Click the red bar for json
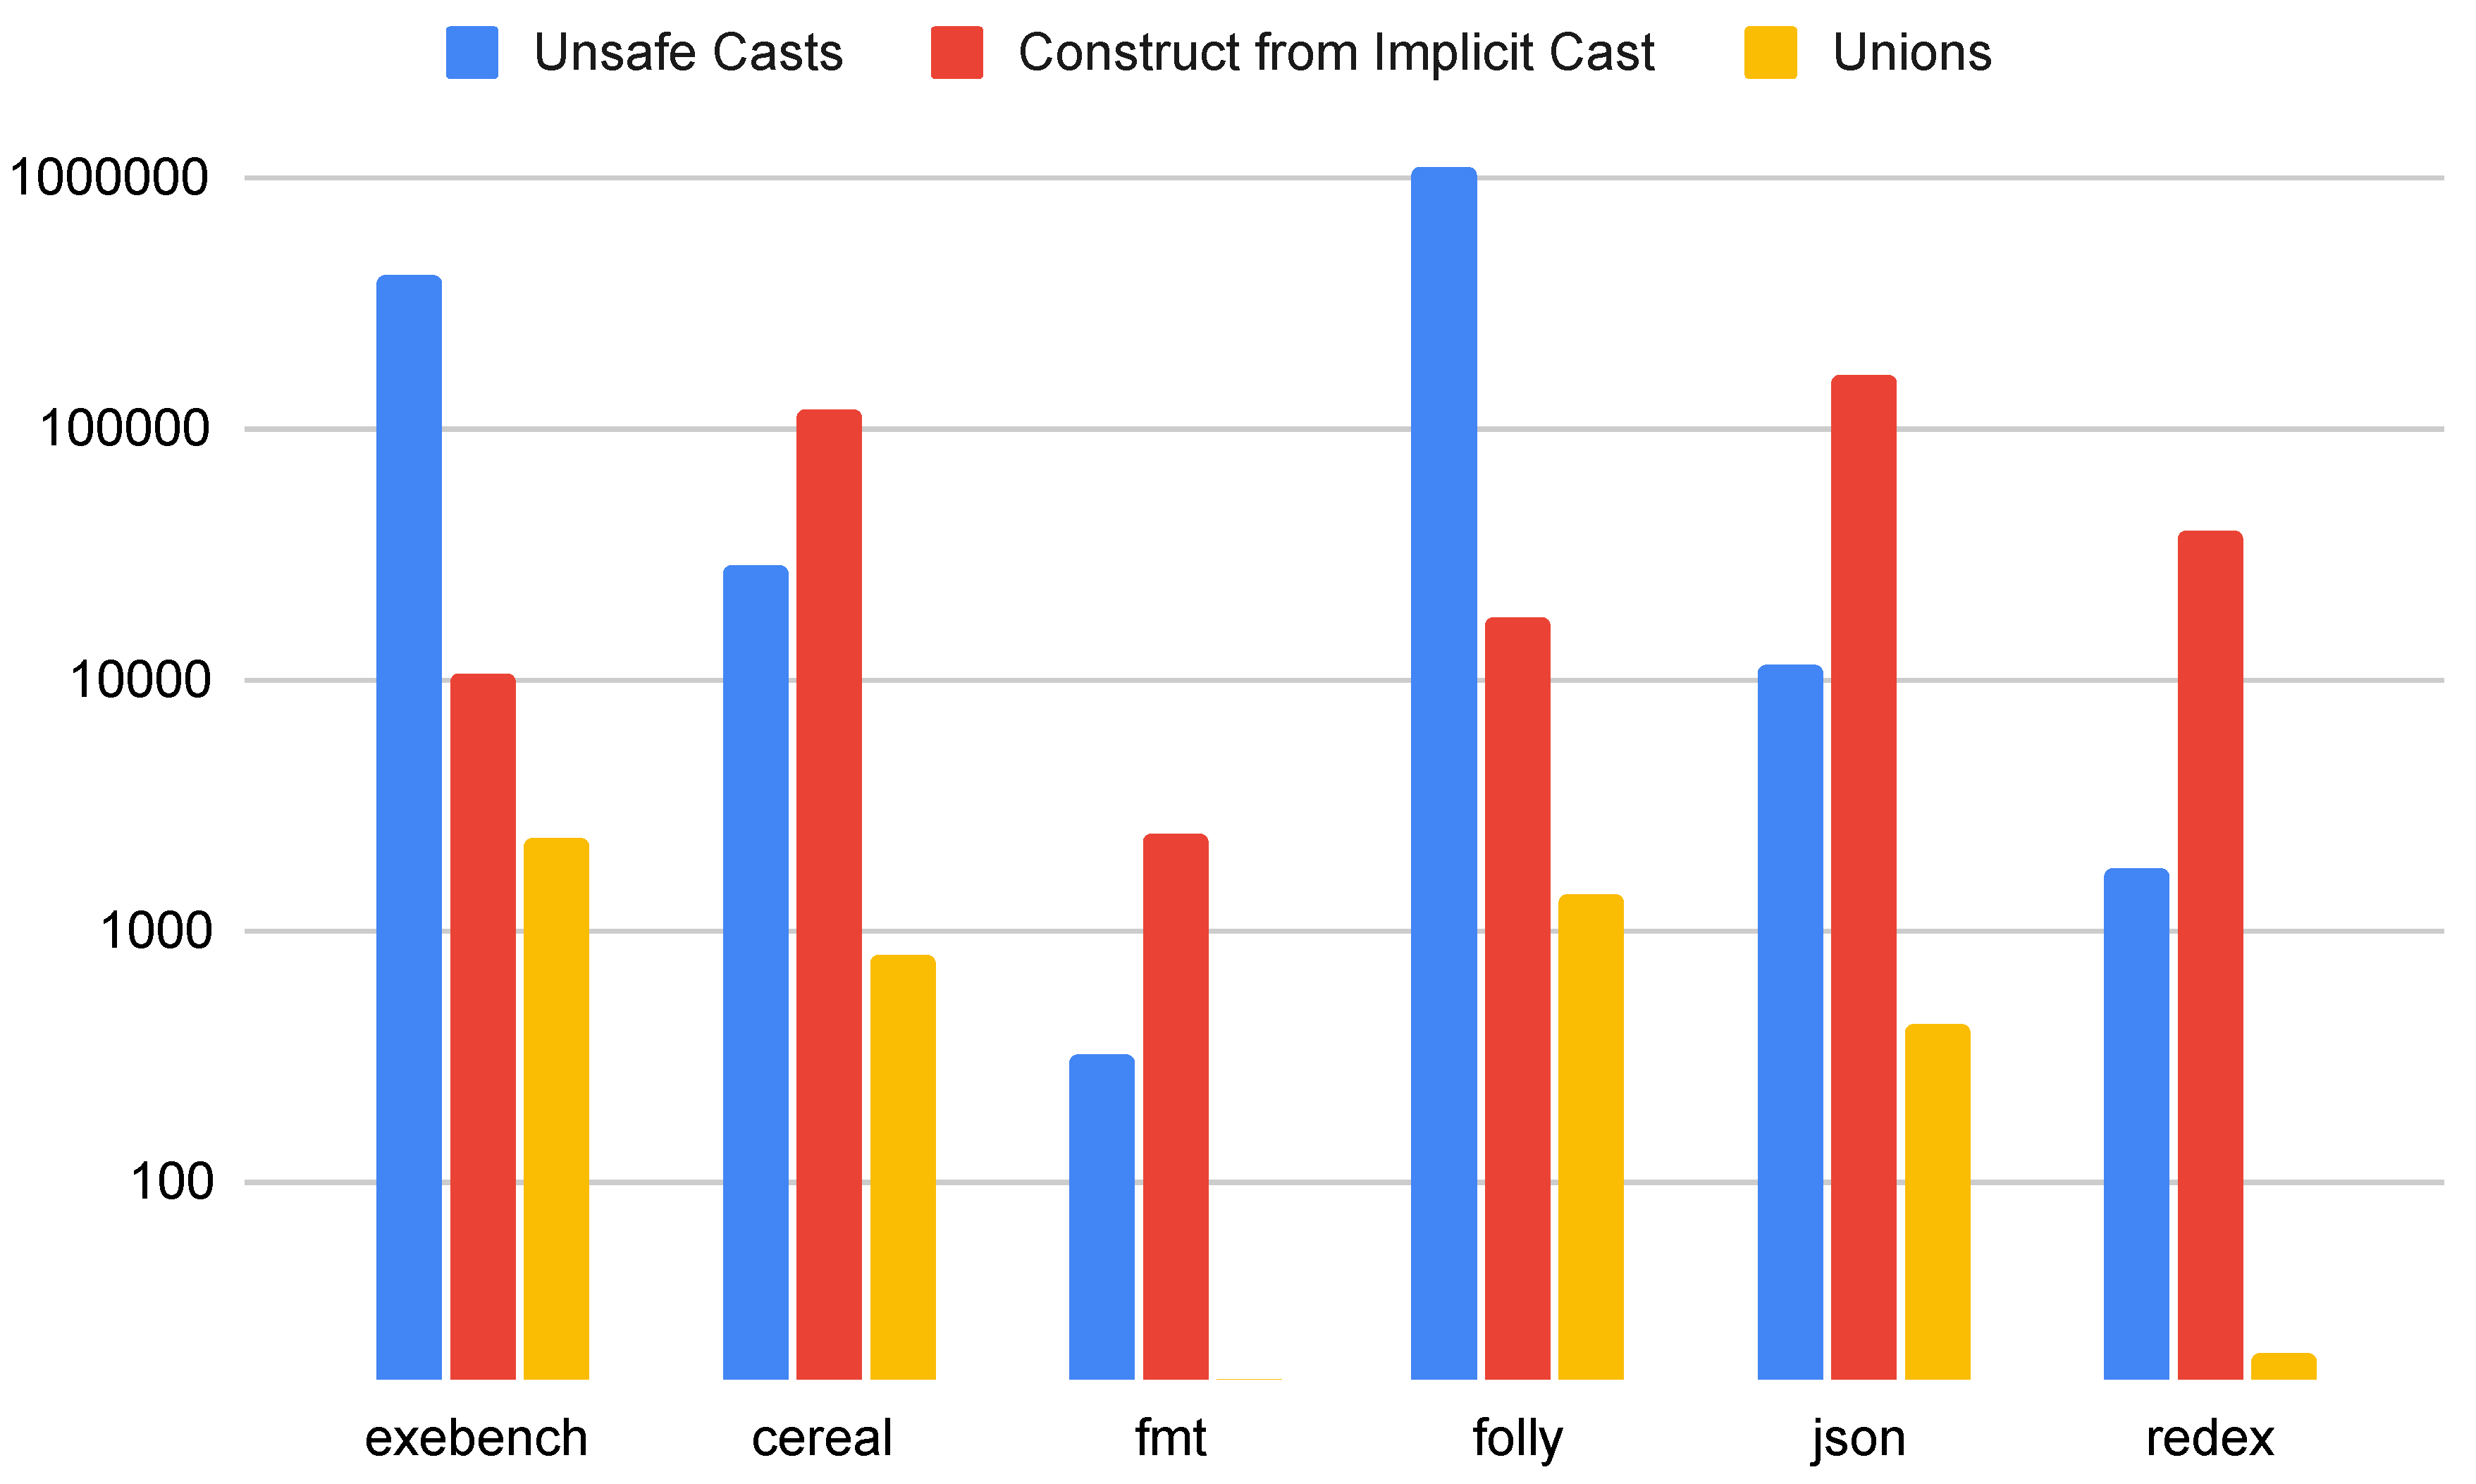 click(x=1863, y=877)
